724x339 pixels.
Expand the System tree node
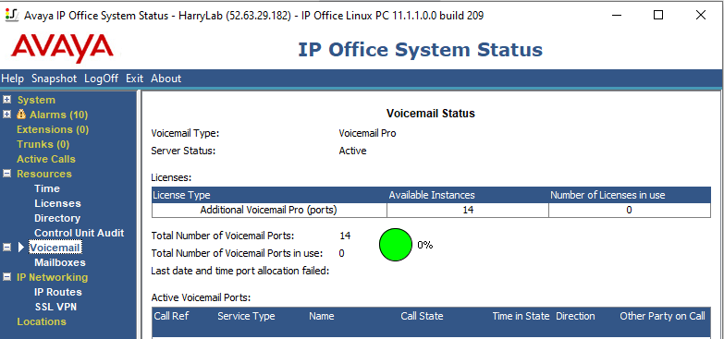coord(6,100)
